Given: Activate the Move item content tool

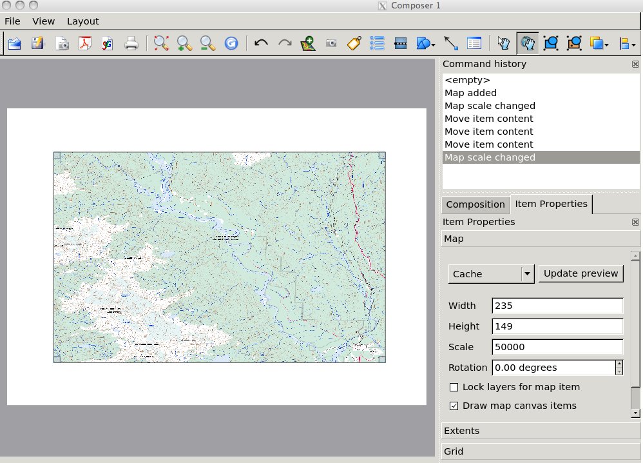Looking at the screenshot, I should 528,43.
